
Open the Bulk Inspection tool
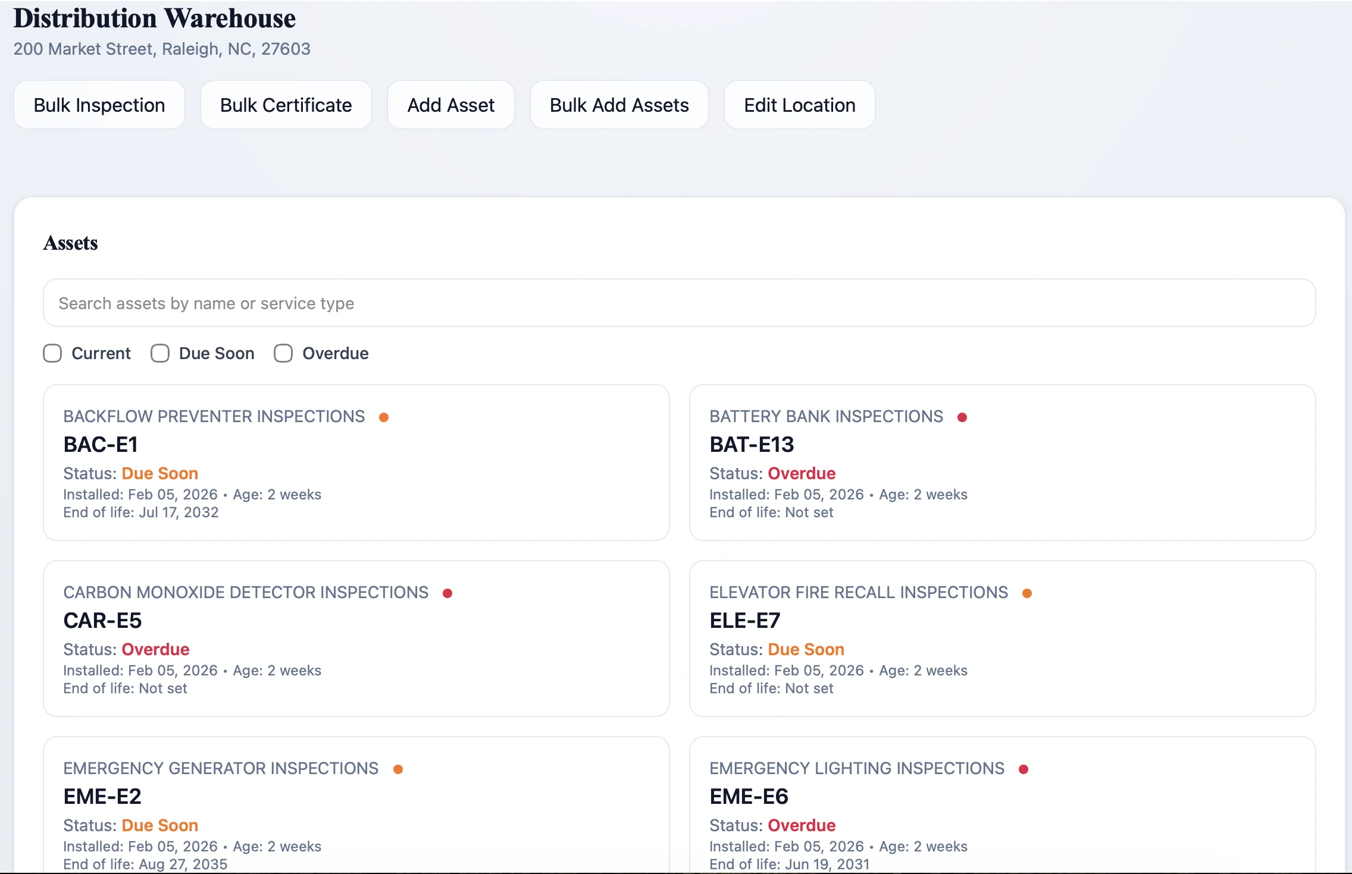(99, 105)
